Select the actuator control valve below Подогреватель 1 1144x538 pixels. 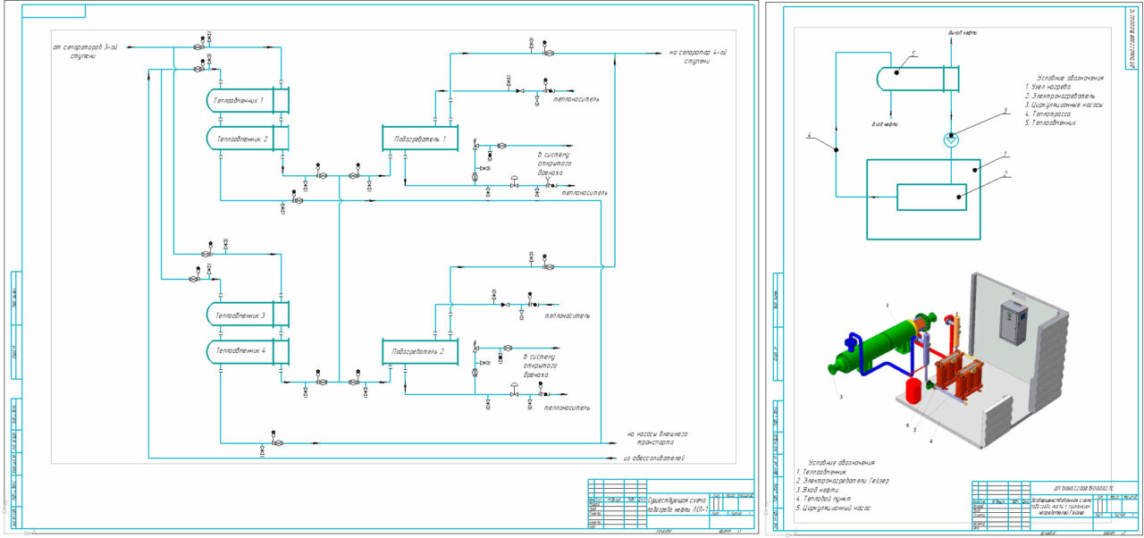click(514, 181)
